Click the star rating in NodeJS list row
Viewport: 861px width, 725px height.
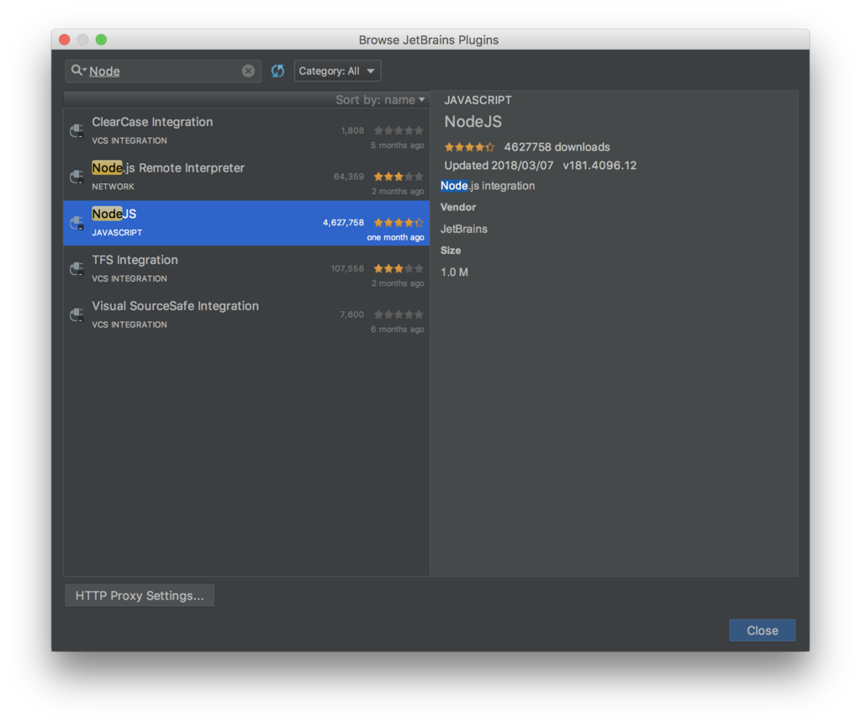tap(399, 222)
